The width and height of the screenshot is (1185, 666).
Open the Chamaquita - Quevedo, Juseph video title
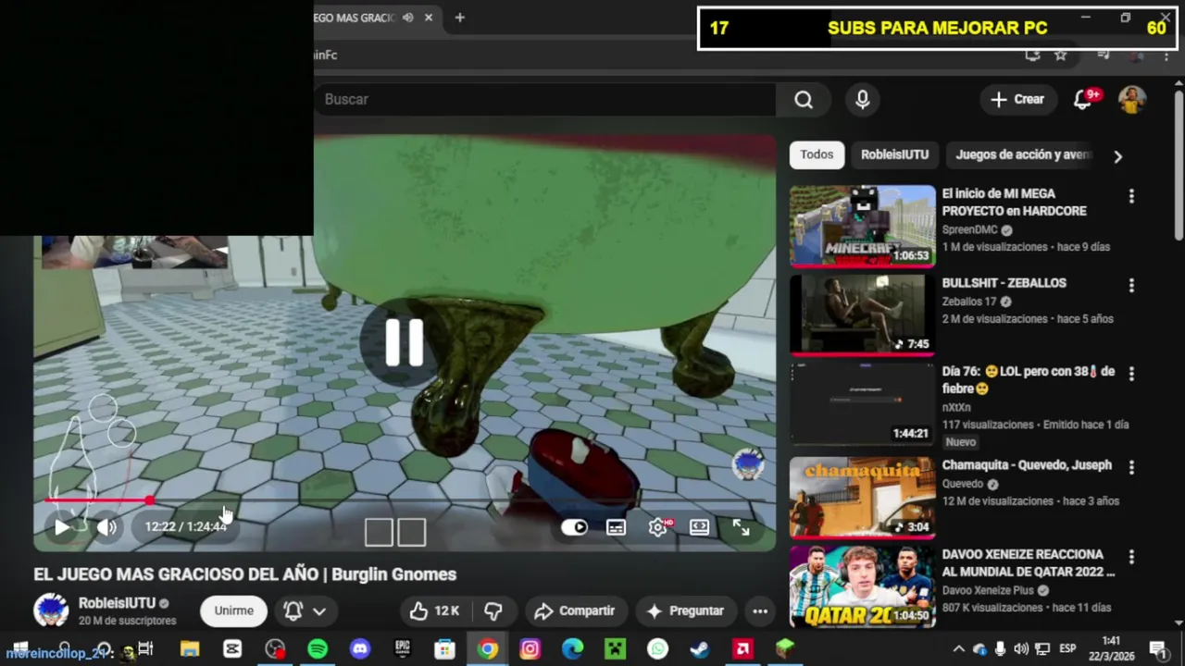tap(1027, 465)
